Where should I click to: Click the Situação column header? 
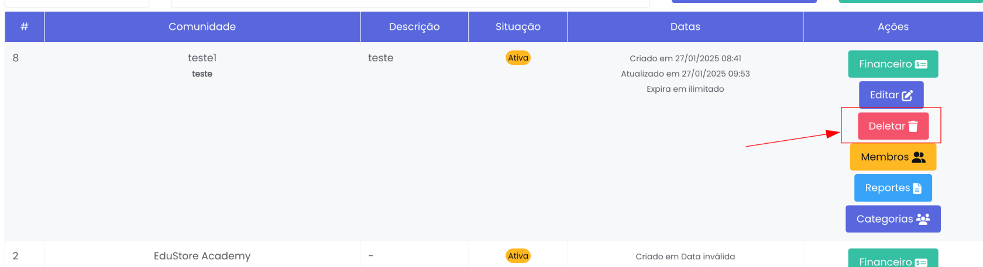pos(518,27)
